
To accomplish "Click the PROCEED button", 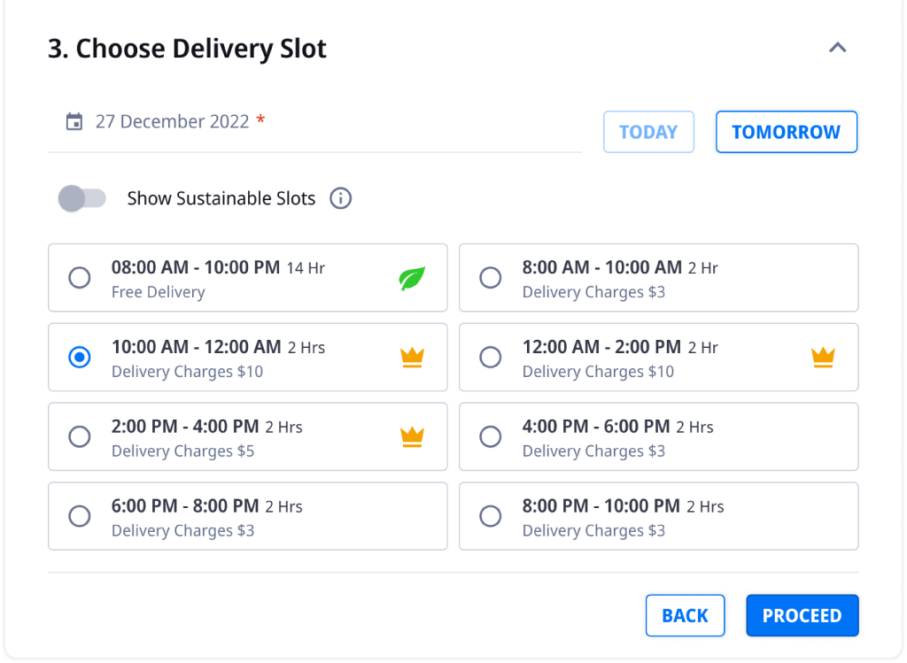I will pos(802,615).
